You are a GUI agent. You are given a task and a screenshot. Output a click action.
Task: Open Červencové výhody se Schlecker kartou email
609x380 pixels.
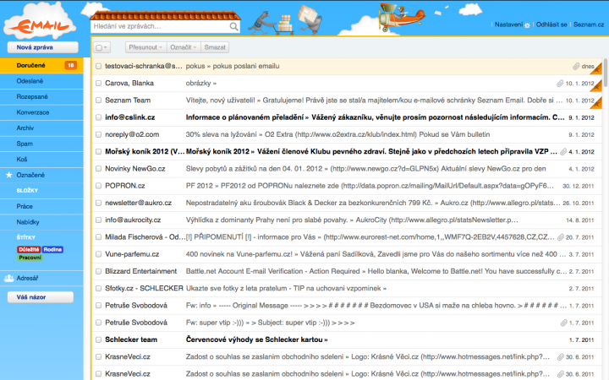tap(347, 339)
